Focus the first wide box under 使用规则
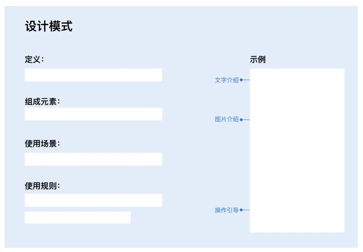Viewport: 363px width, 252px height. click(93, 200)
